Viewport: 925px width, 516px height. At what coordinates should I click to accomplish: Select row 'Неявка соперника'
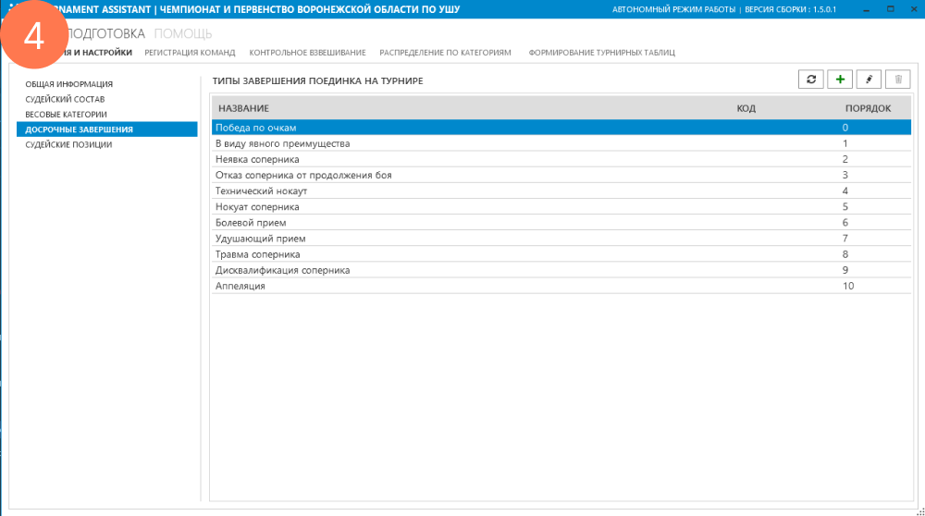(561, 159)
